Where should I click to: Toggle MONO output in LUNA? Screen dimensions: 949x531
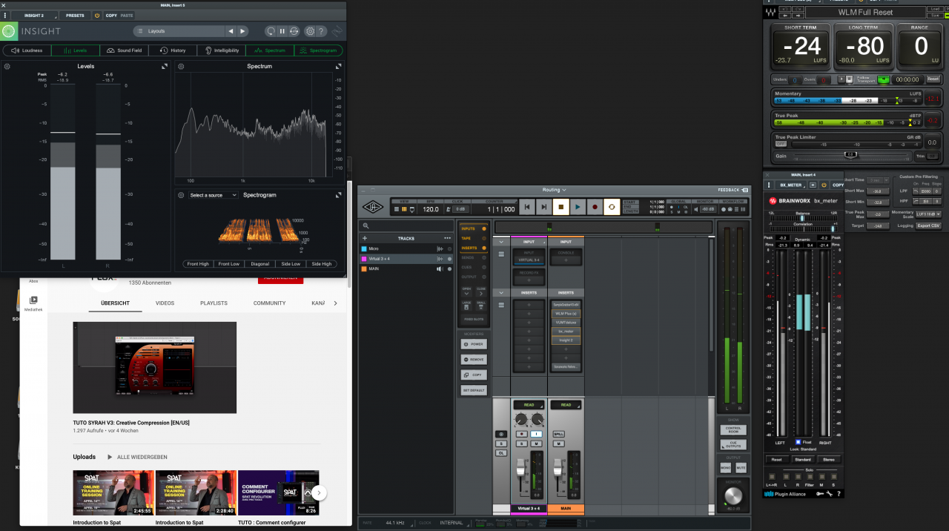(x=726, y=468)
